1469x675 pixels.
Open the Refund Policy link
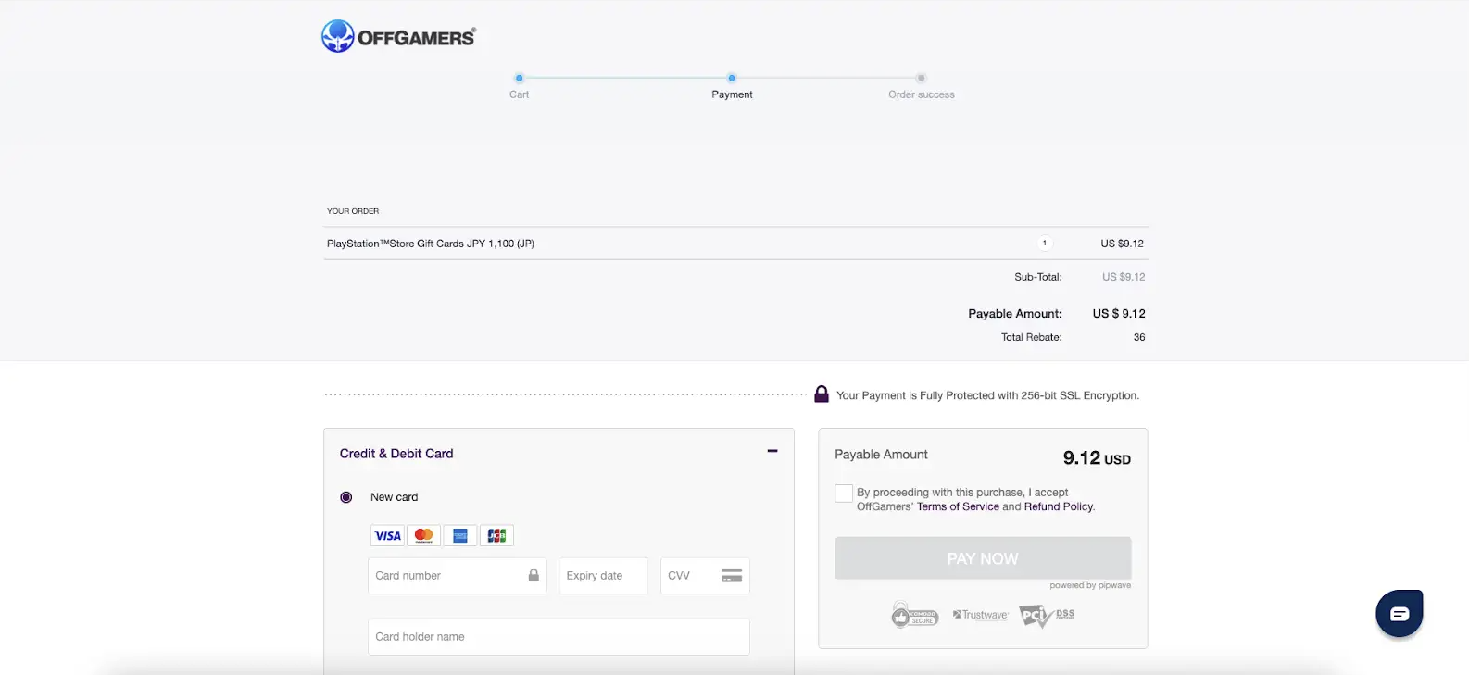pyautogui.click(x=1059, y=506)
